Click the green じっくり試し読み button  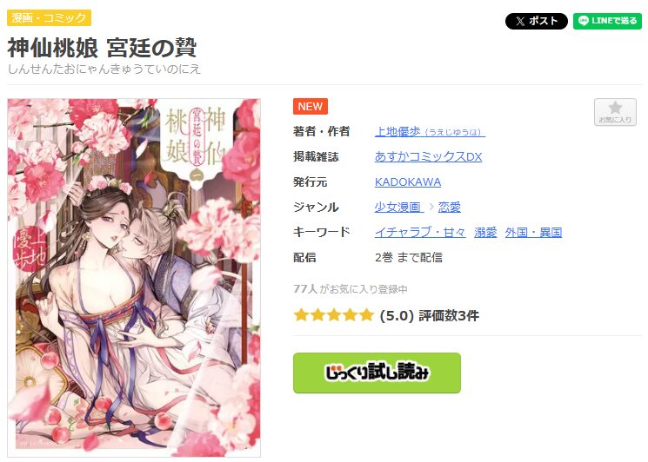(377, 373)
